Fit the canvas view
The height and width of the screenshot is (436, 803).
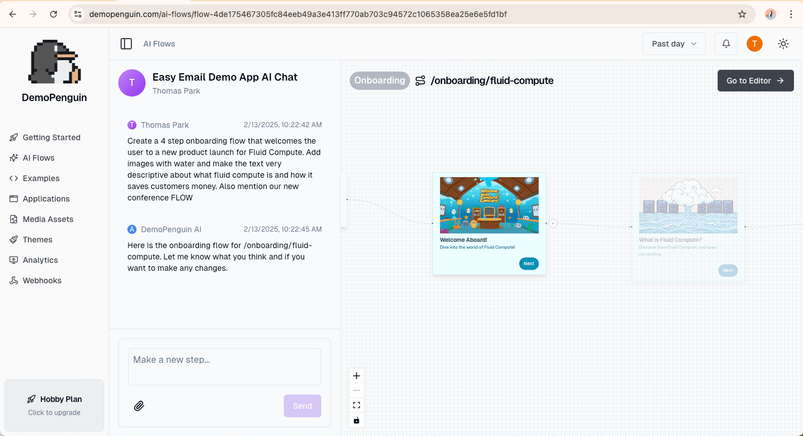pos(357,405)
